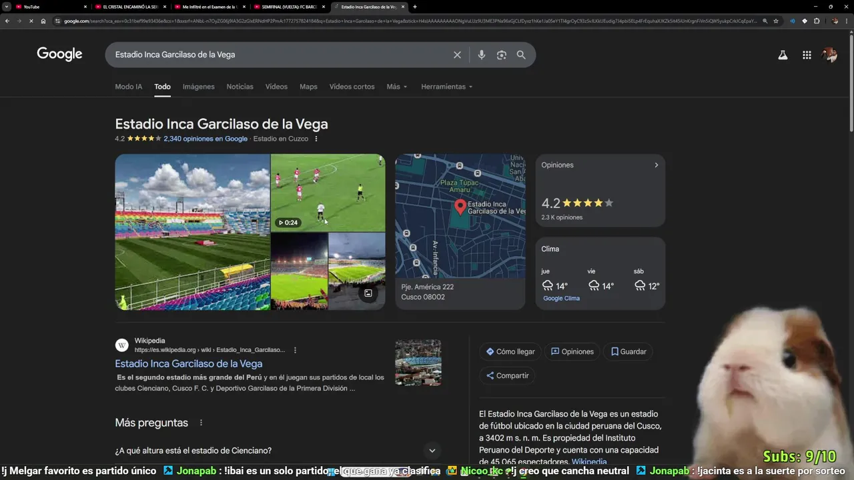Open Google account profile picture
Screen dimensions: 854x480
(x=829, y=55)
